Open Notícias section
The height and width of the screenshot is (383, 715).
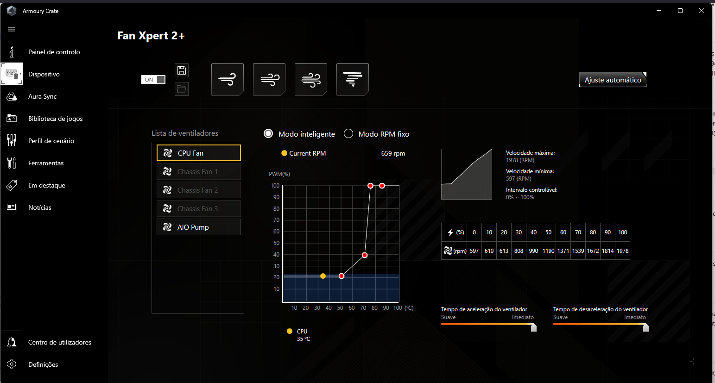click(39, 207)
